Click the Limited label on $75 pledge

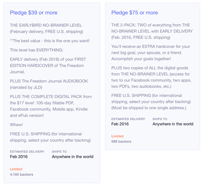tap(117, 136)
